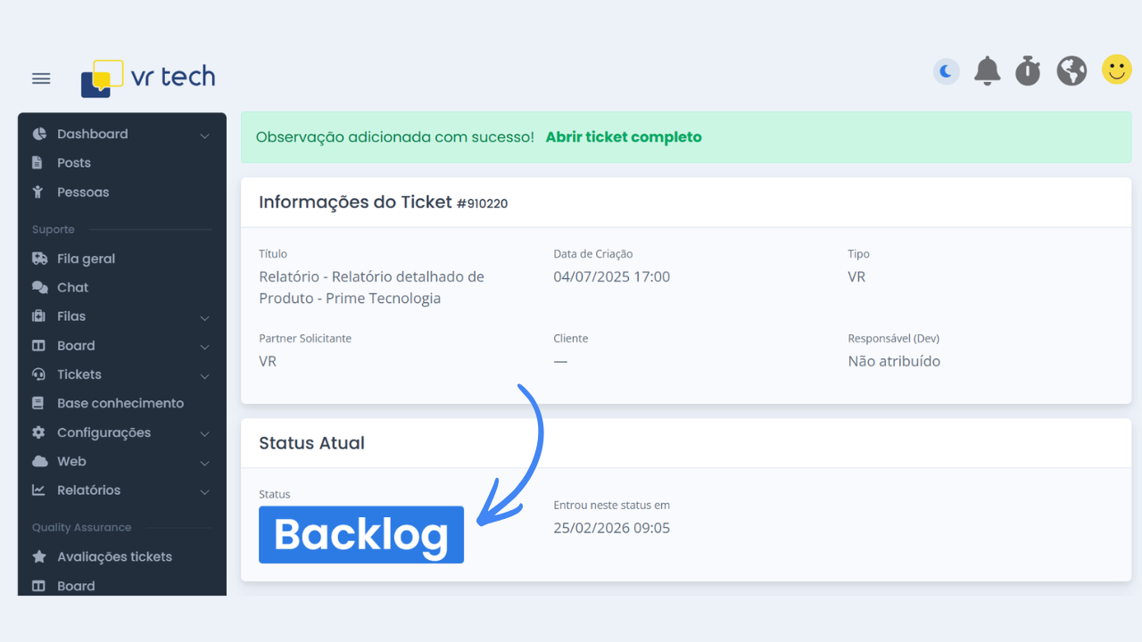Expand the Filas submenu chevron

204,317
